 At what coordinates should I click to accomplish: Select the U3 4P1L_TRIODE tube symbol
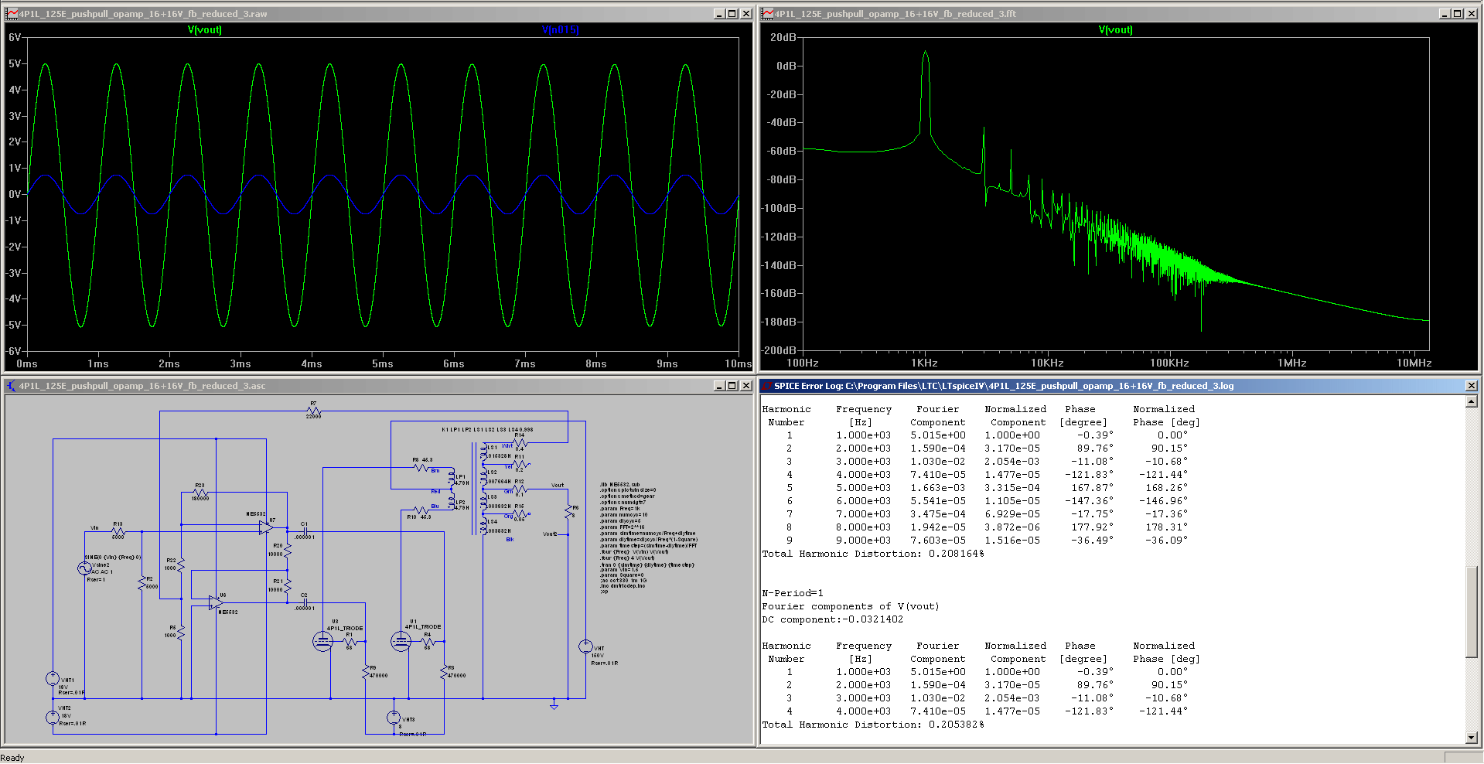[322, 641]
